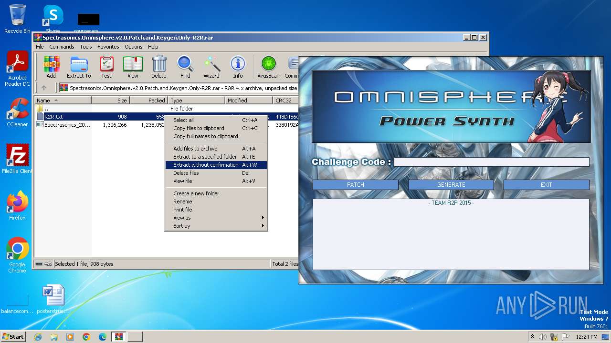Open the Options menu
611x343 pixels.
(134, 47)
